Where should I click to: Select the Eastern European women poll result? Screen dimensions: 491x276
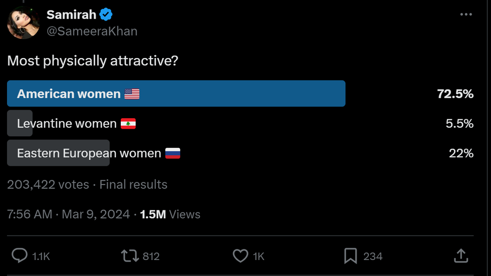coord(89,153)
